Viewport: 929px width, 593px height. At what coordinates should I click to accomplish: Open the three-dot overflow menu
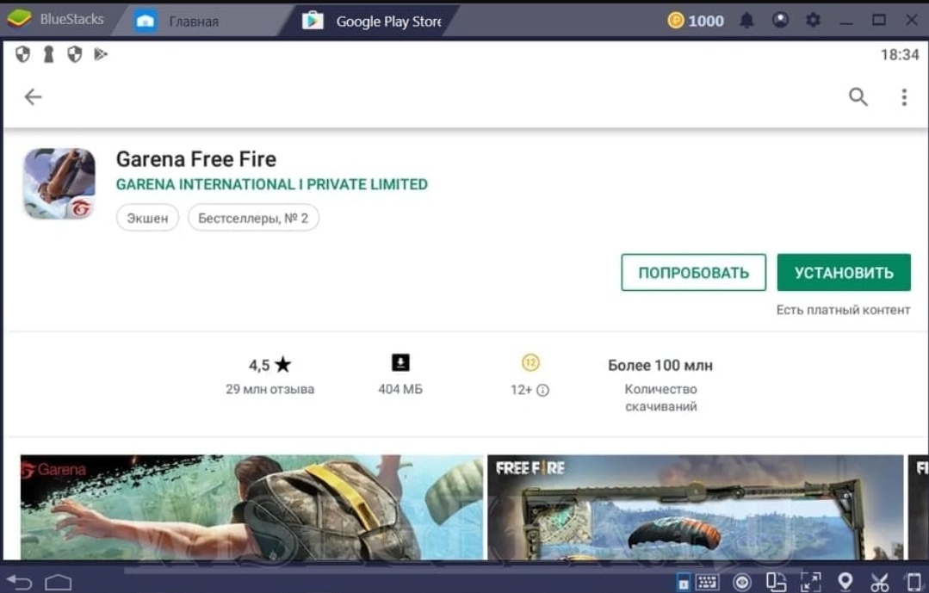tap(904, 96)
